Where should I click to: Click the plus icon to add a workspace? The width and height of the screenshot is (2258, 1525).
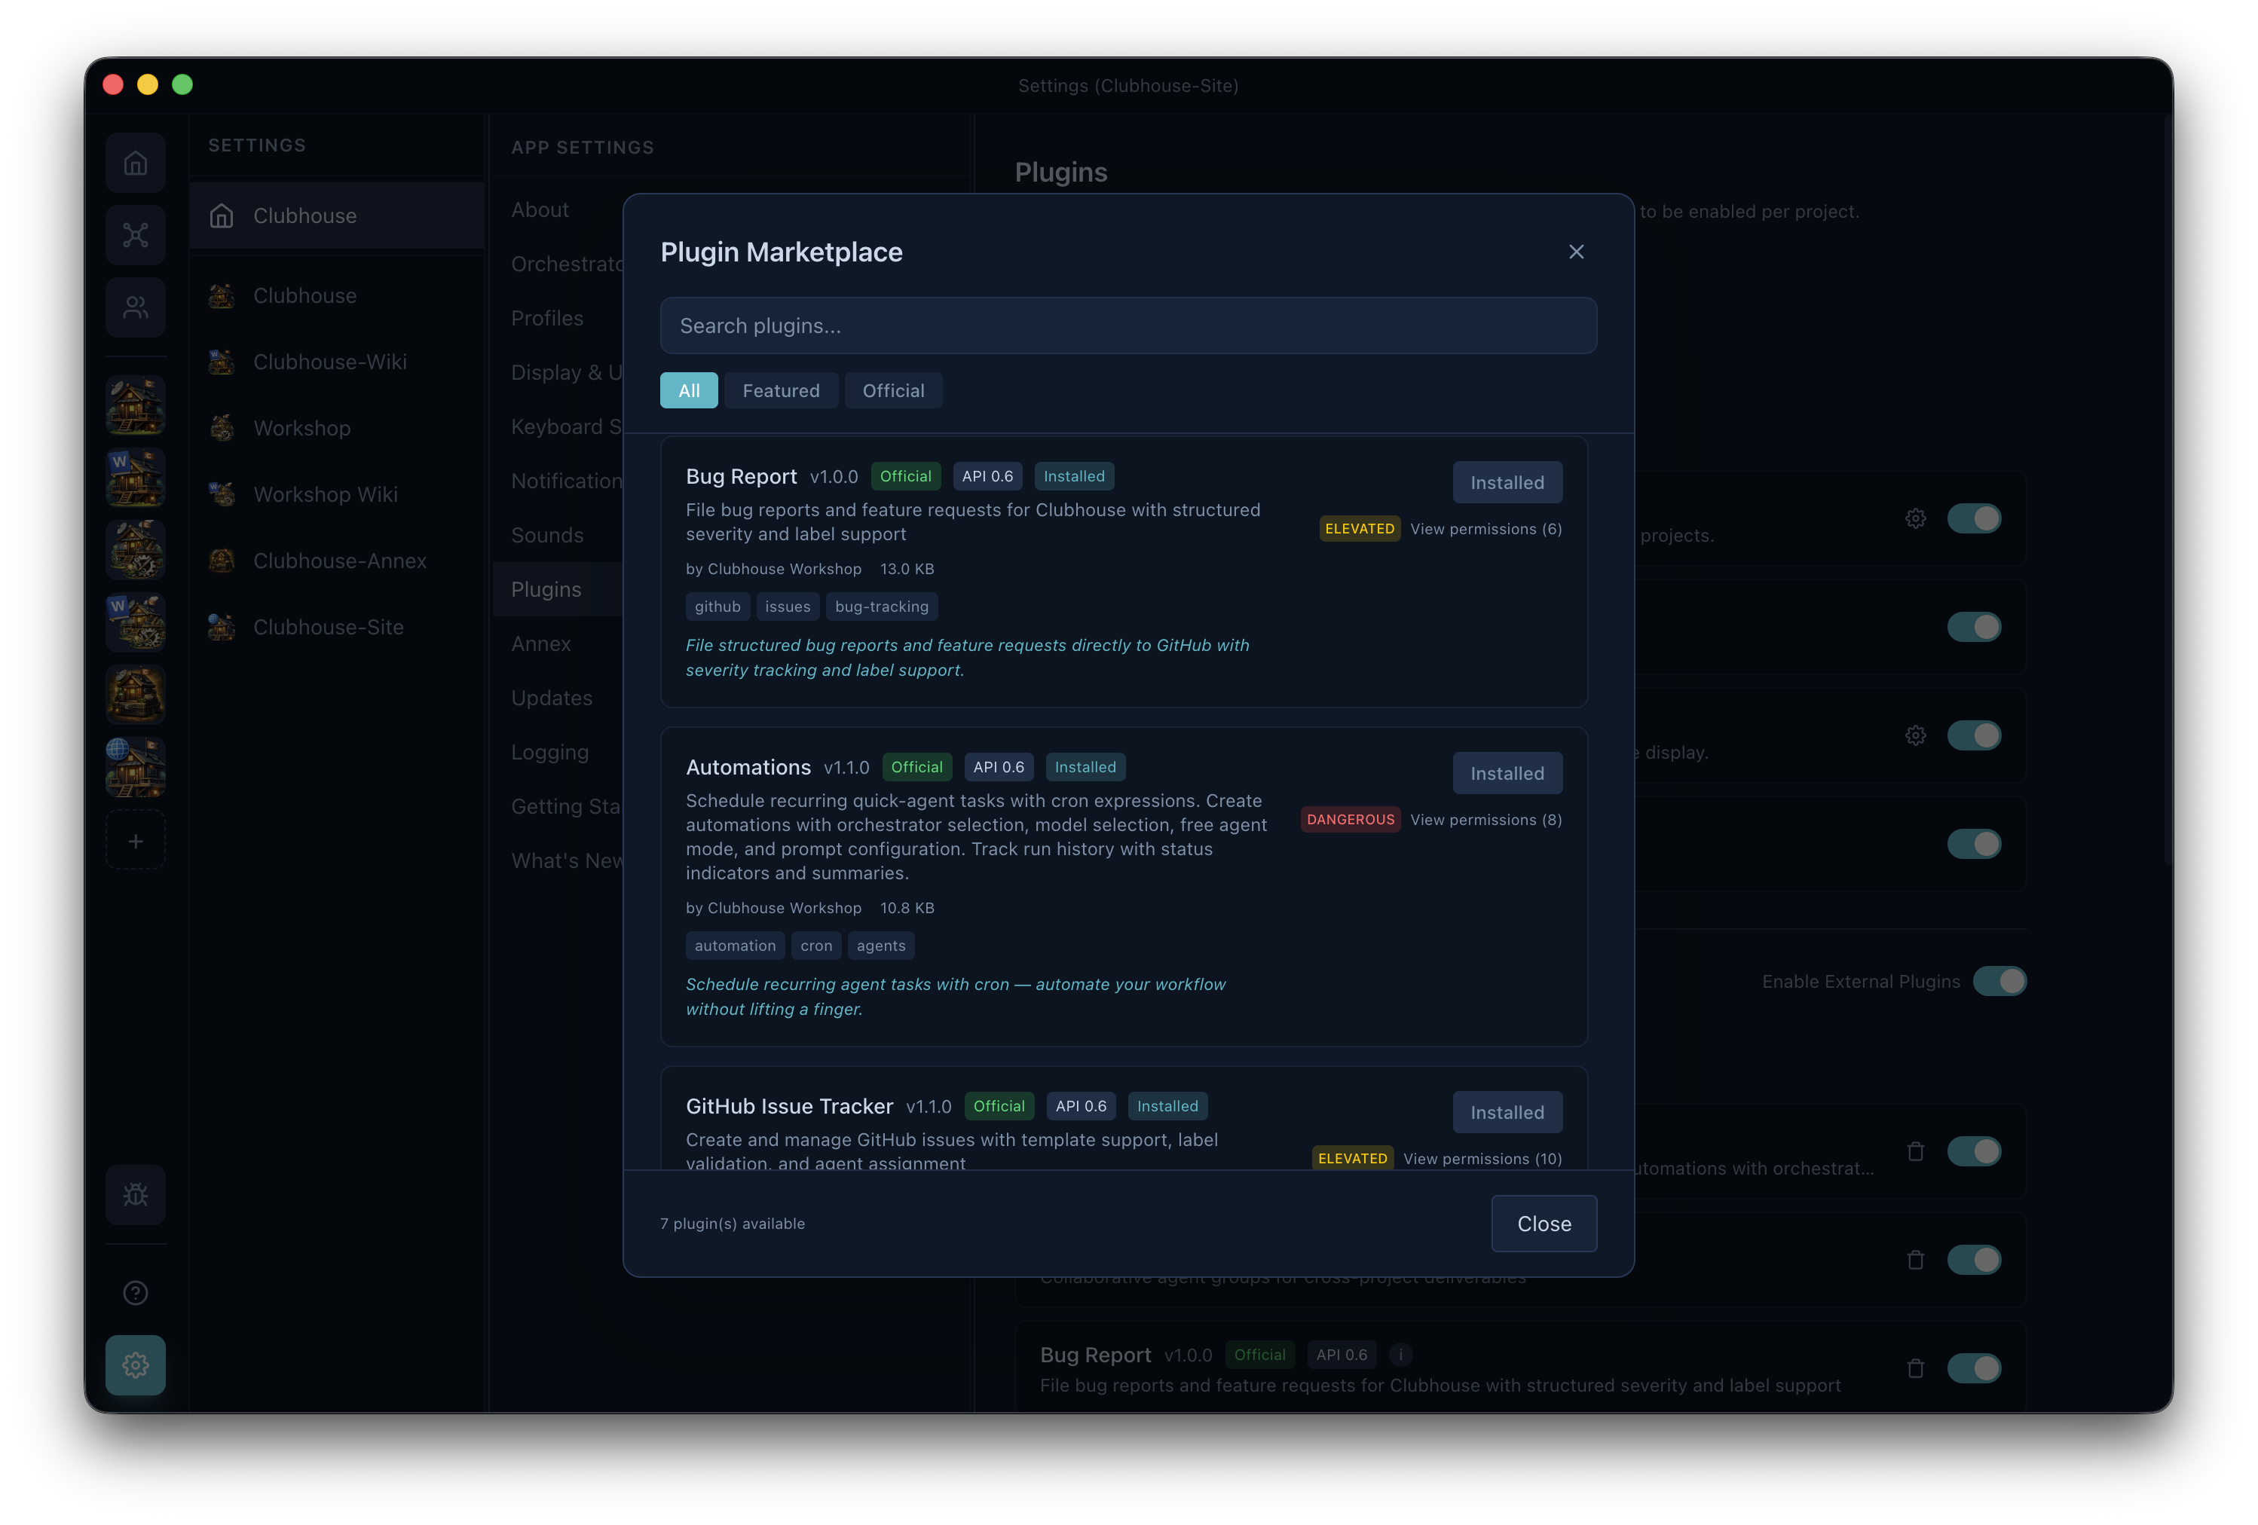[x=136, y=840]
